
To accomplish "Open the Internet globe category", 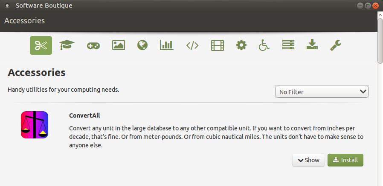I will tap(142, 45).
